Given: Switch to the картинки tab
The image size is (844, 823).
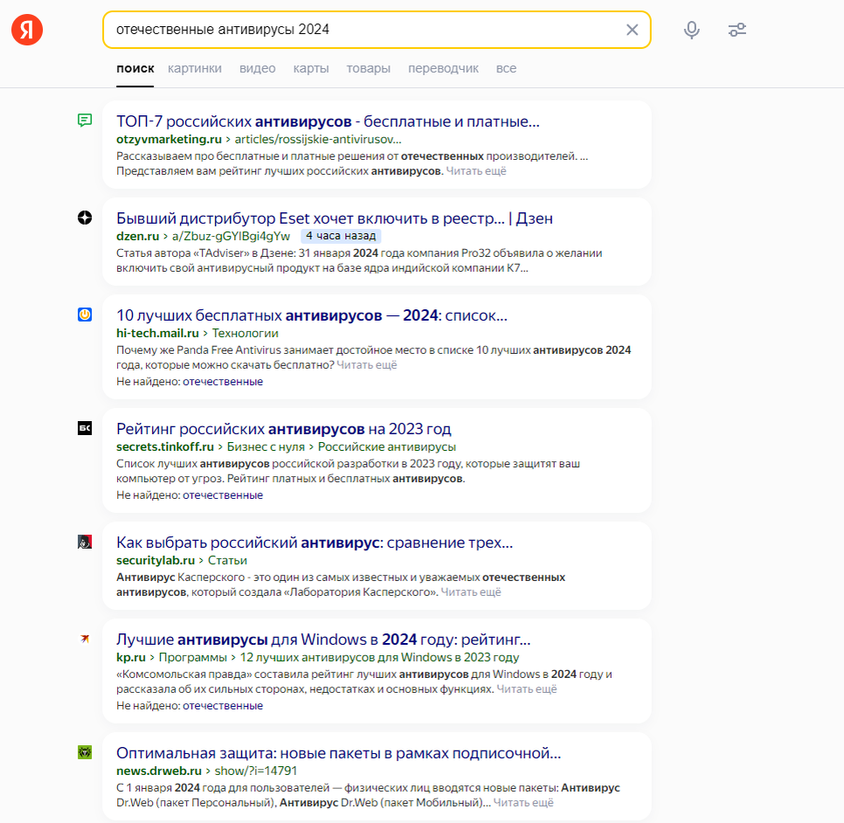Looking at the screenshot, I should click(x=194, y=68).
